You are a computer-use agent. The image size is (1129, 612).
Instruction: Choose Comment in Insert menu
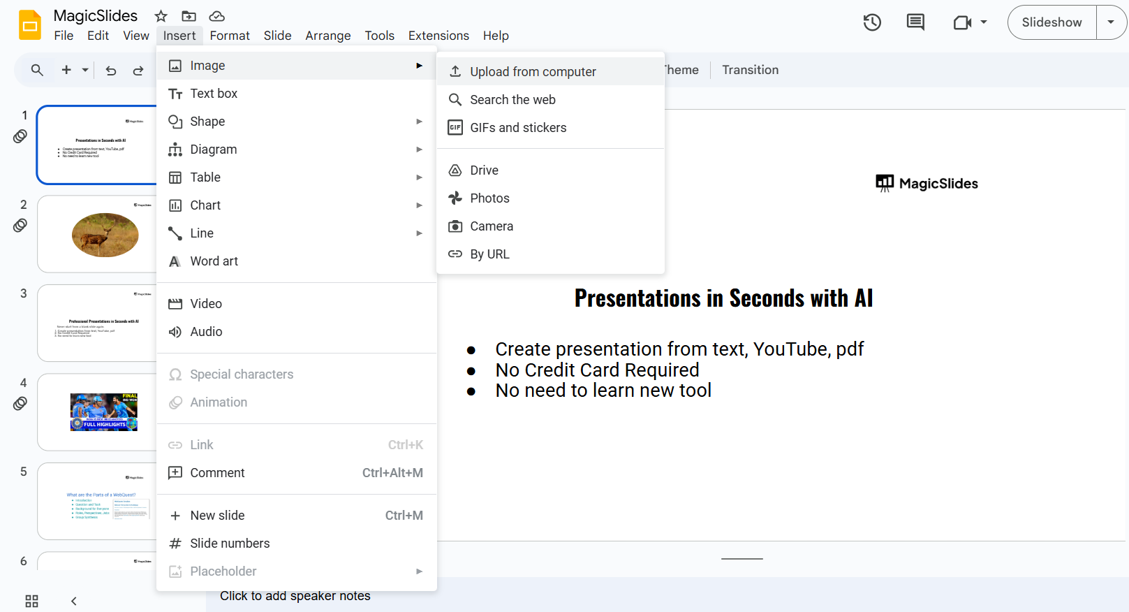coord(297,473)
